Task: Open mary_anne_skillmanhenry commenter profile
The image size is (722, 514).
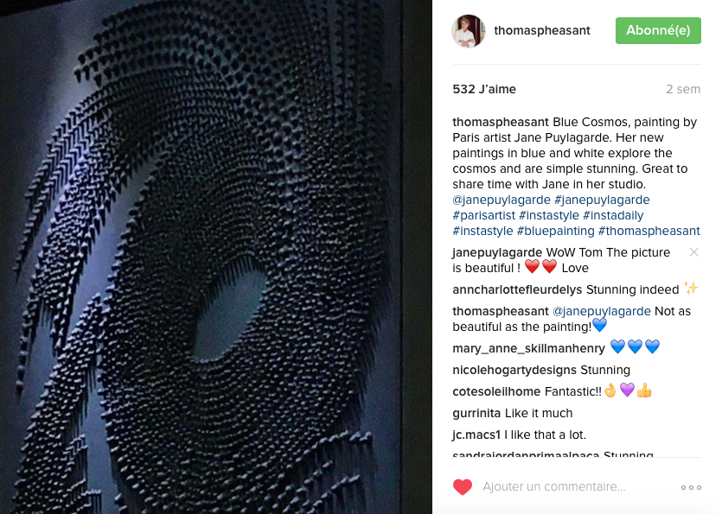Action: [528, 348]
